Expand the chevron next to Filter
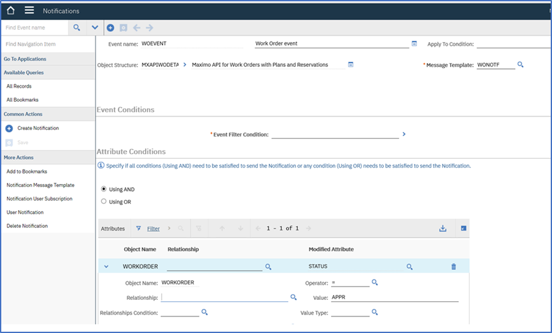 [169, 229]
